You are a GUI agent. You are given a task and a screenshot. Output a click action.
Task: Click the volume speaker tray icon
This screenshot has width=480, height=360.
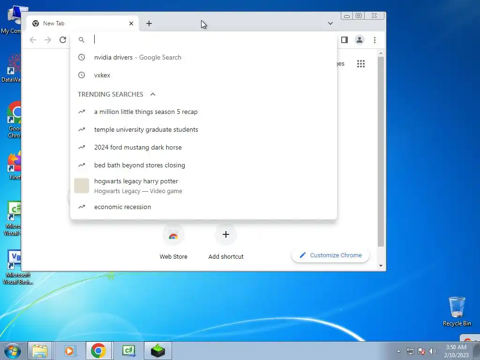[x=433, y=351]
